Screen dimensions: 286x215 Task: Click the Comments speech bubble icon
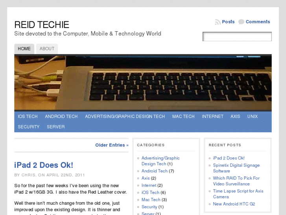point(241,22)
